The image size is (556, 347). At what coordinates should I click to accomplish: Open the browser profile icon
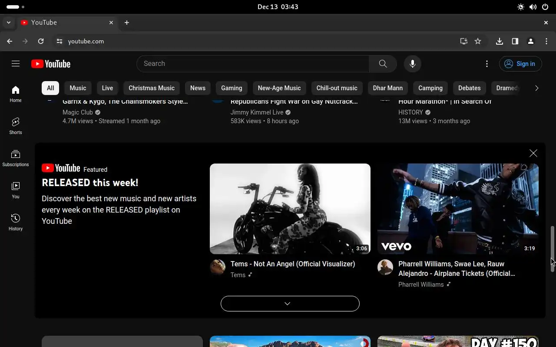click(531, 41)
